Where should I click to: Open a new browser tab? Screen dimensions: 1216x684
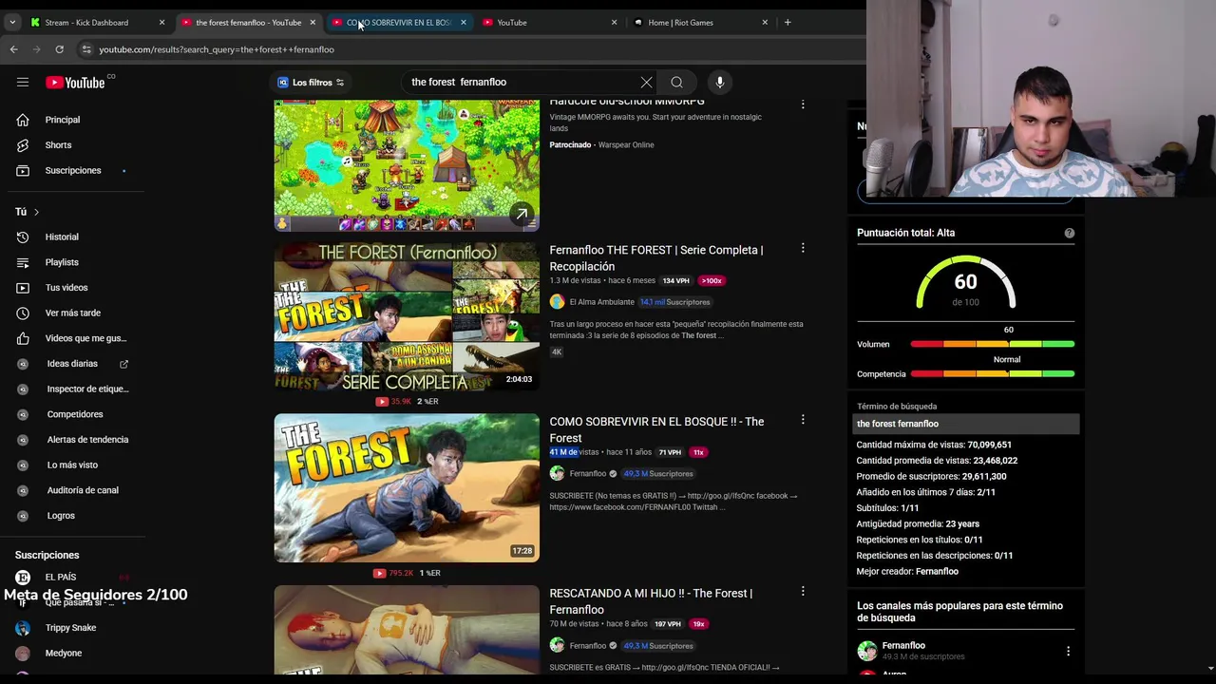pos(787,22)
